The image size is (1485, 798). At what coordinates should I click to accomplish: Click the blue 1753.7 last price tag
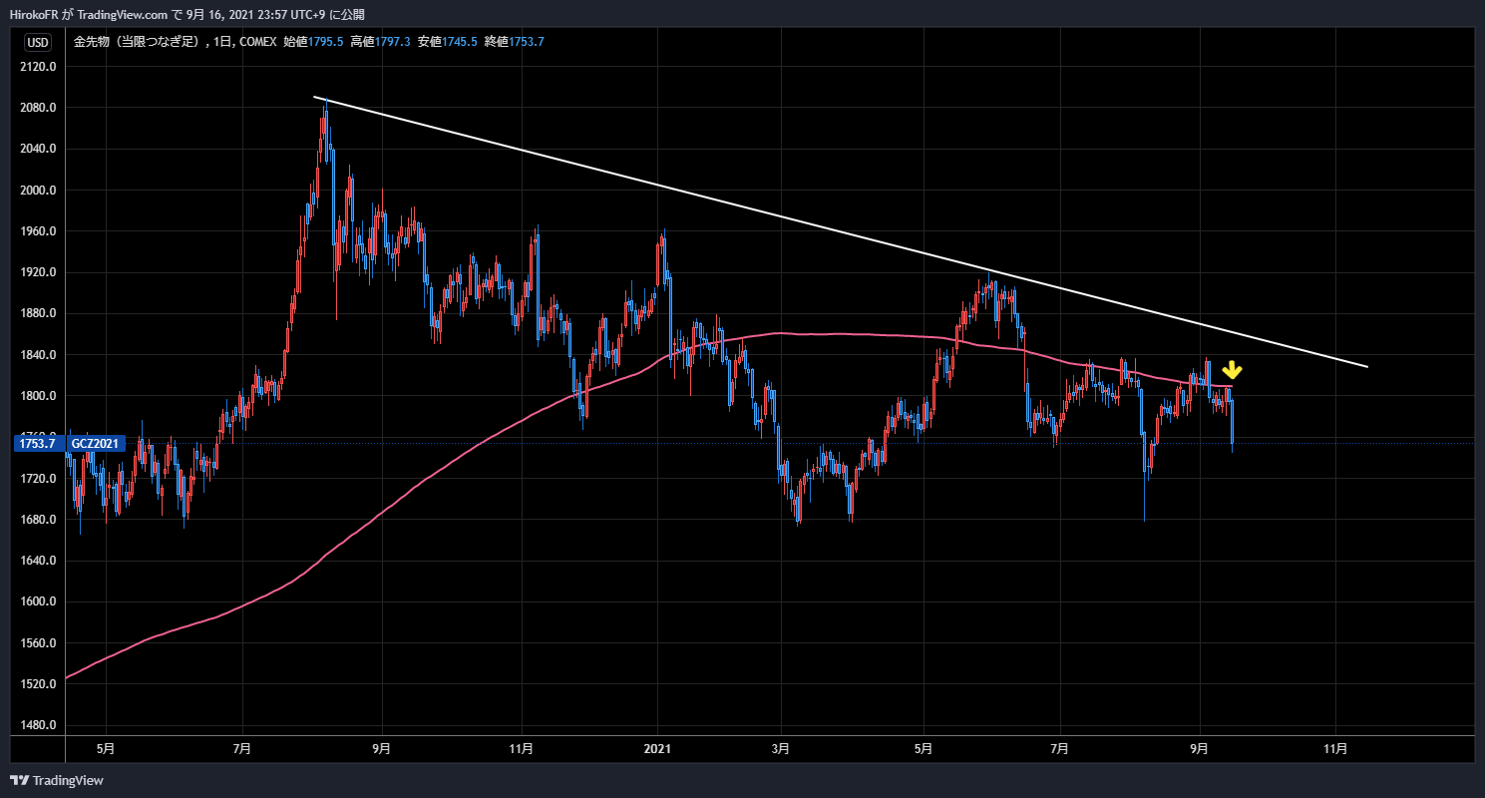[38, 444]
